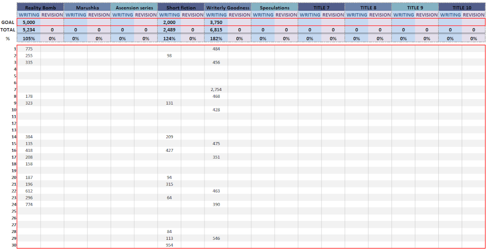Click the TITLE 10 header cell
Viewport: 488px width, 252px height.
(462, 8)
